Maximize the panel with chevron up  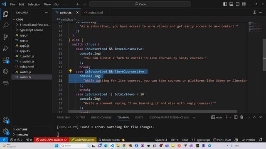pyautogui.click(x=254, y=117)
